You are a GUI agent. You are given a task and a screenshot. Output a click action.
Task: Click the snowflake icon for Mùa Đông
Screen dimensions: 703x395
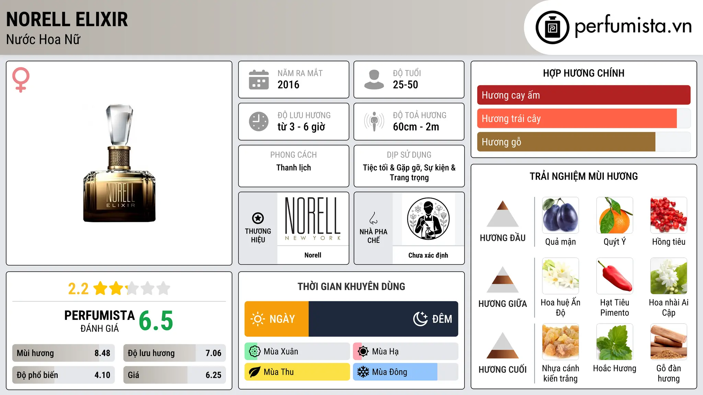tap(363, 372)
